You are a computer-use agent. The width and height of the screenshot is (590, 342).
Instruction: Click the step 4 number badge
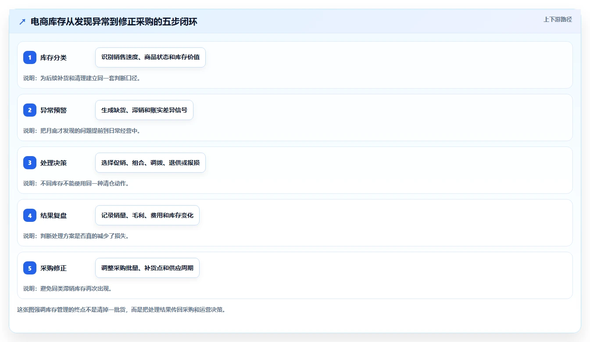[x=30, y=215]
